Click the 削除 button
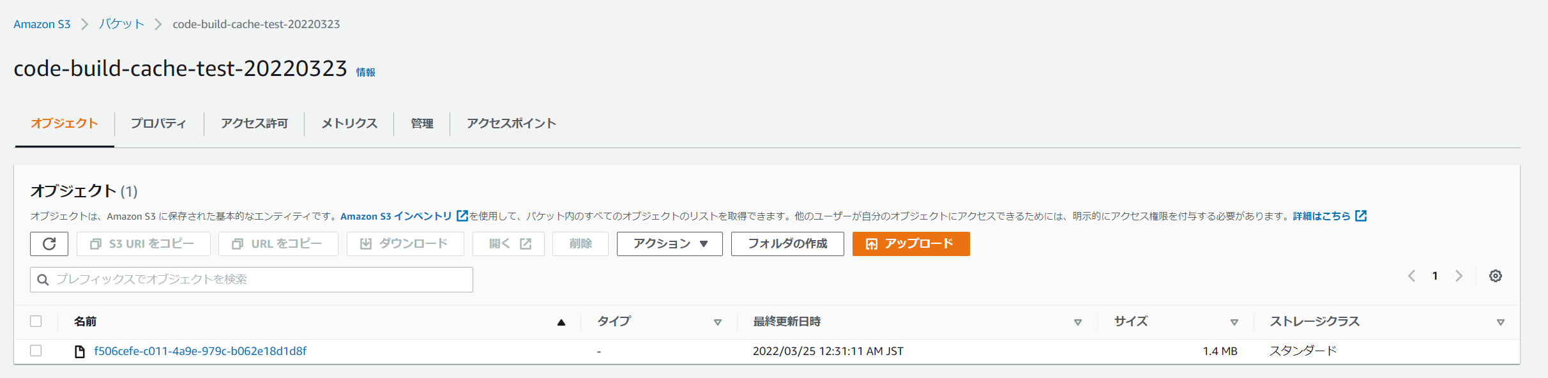This screenshot has width=1548, height=378. click(x=580, y=244)
